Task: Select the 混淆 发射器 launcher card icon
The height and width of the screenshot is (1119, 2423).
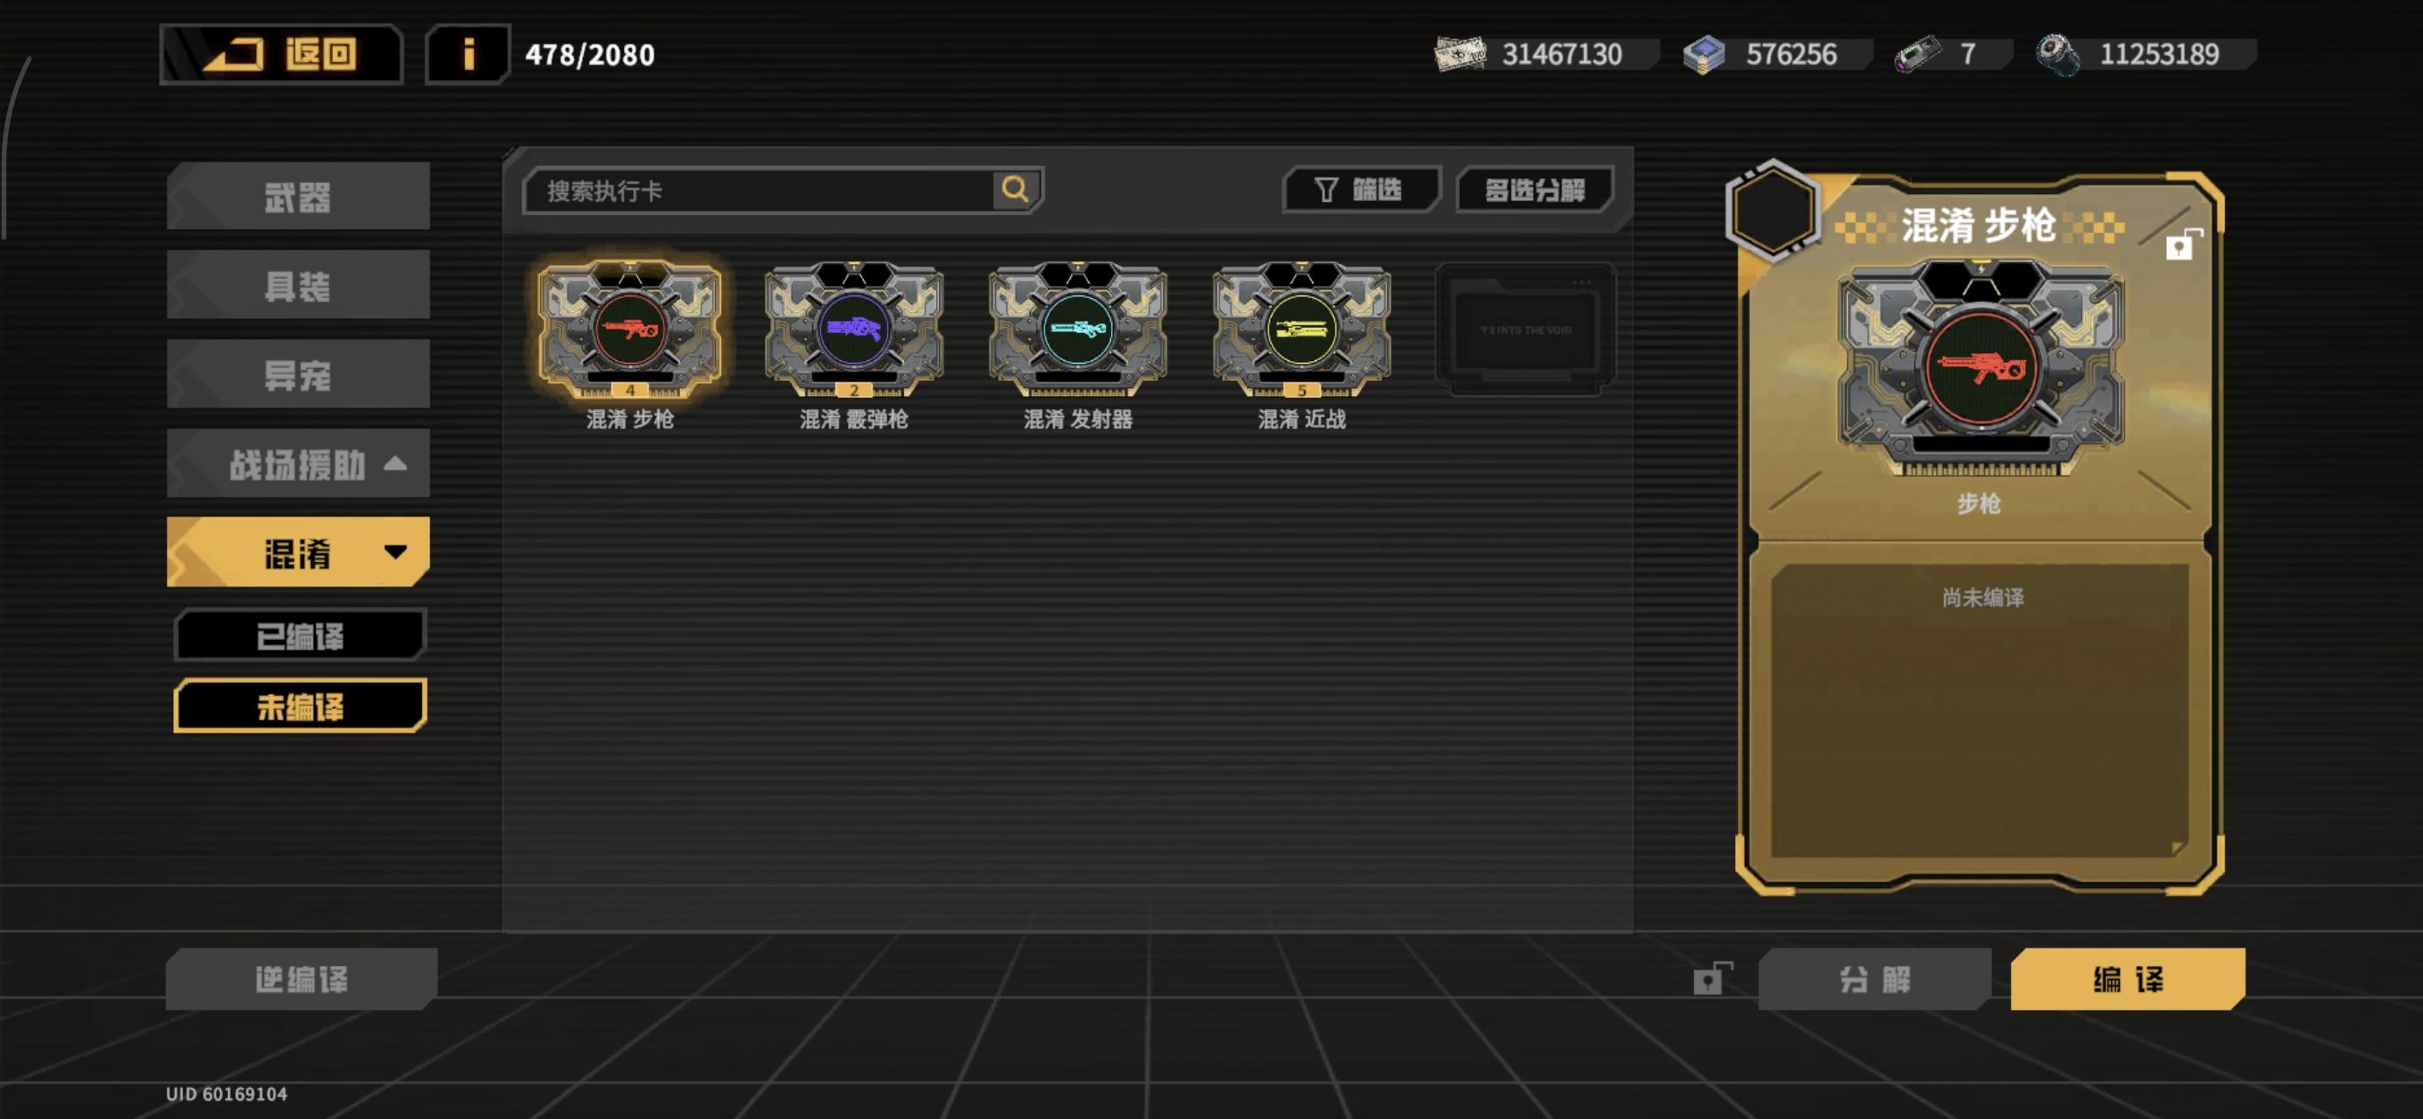Action: tap(1078, 330)
